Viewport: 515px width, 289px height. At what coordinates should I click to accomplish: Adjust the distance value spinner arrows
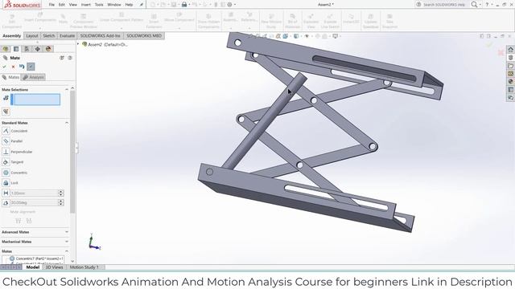coord(61,193)
